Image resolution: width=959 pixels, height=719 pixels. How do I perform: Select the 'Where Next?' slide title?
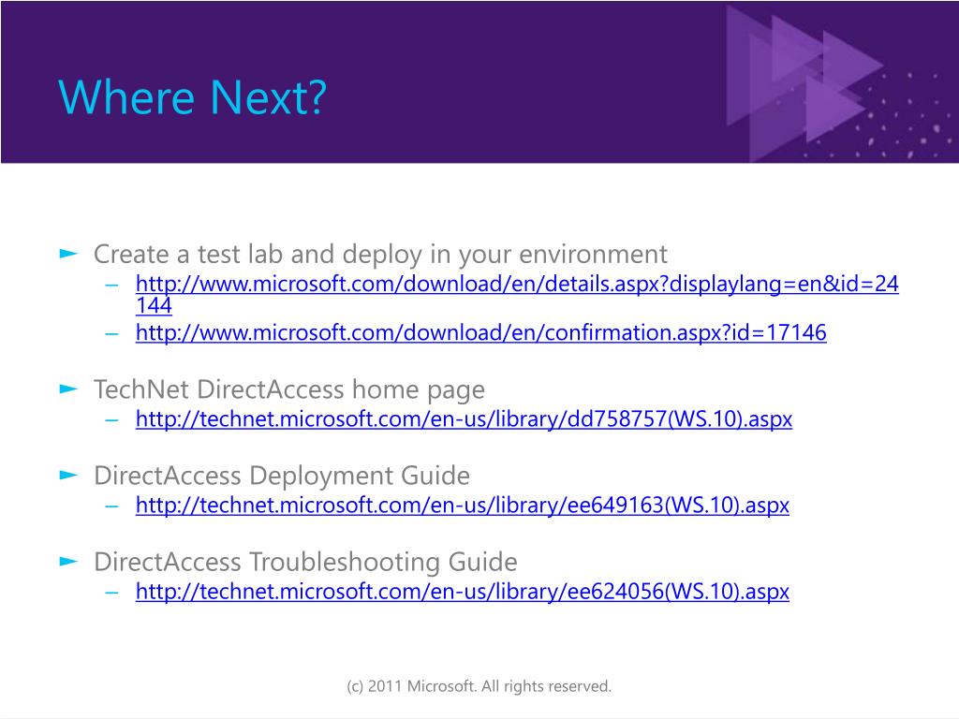tap(193, 97)
